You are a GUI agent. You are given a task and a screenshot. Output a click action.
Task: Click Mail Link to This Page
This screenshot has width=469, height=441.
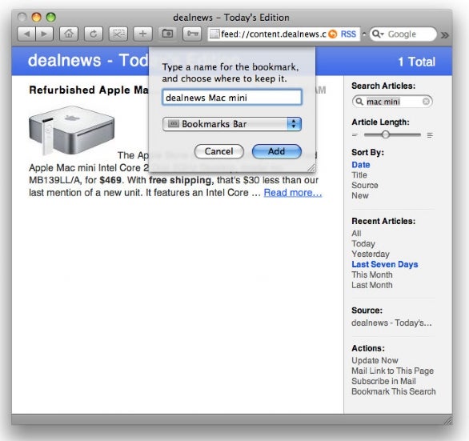click(392, 371)
